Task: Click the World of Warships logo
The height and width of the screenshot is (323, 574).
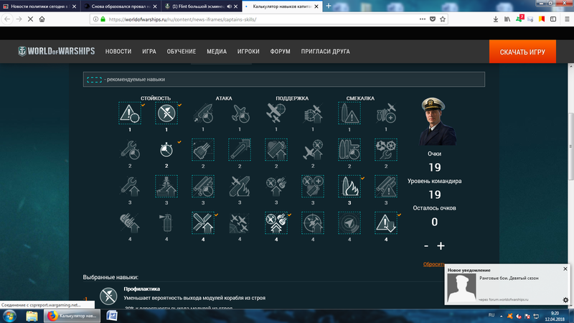Action: 57,51
